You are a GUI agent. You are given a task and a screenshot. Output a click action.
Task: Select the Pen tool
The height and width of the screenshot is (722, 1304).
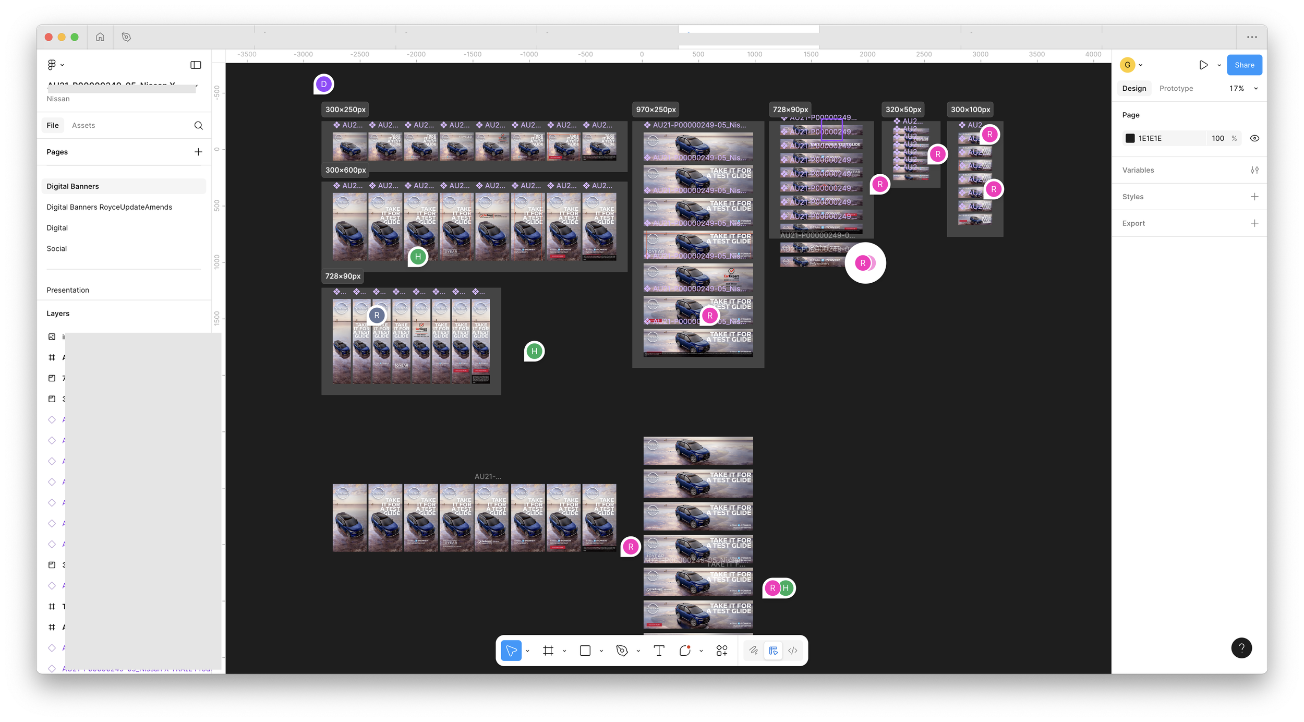point(622,651)
